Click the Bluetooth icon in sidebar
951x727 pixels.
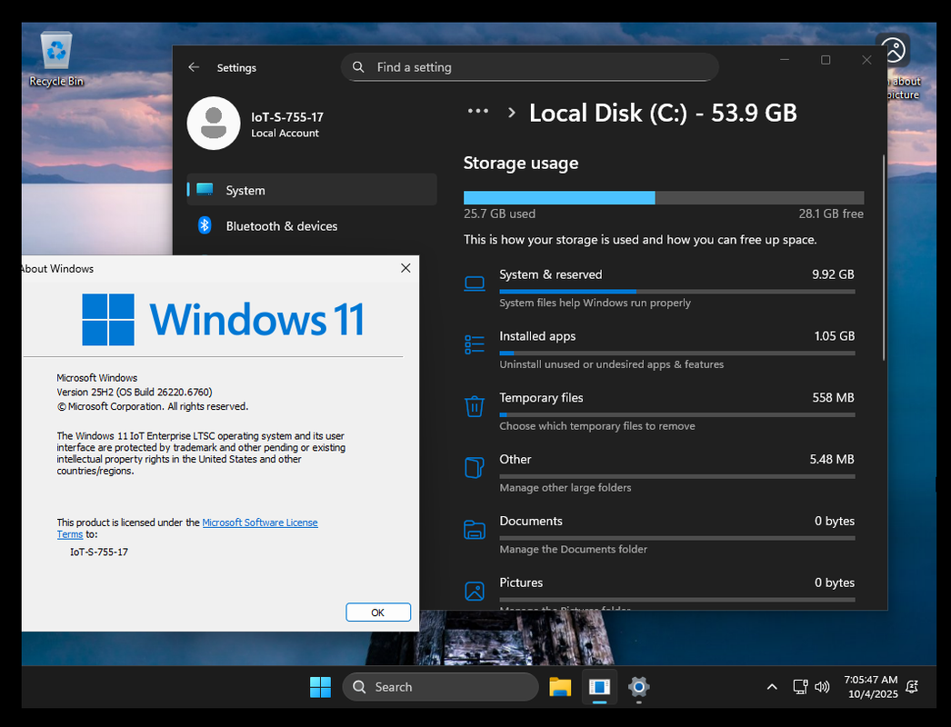pos(205,225)
